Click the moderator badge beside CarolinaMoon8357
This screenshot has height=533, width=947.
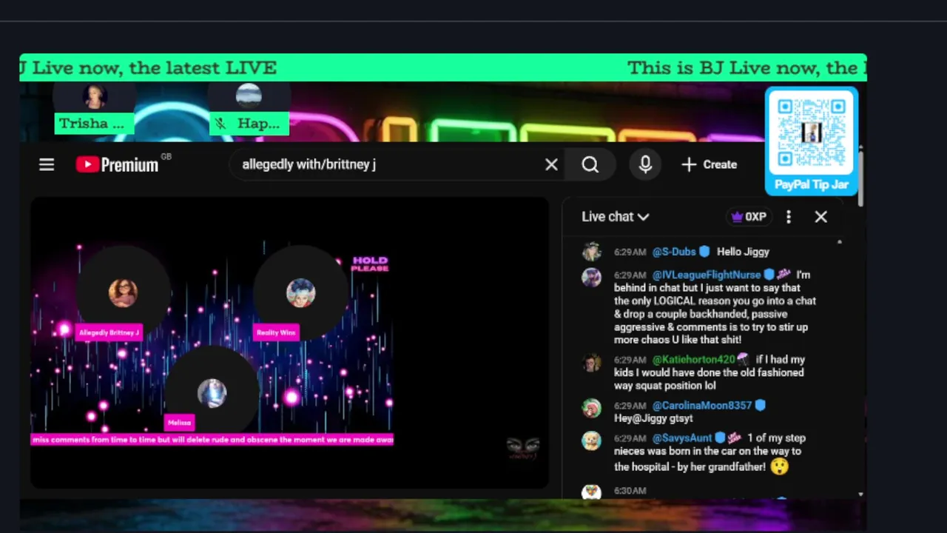click(x=760, y=406)
